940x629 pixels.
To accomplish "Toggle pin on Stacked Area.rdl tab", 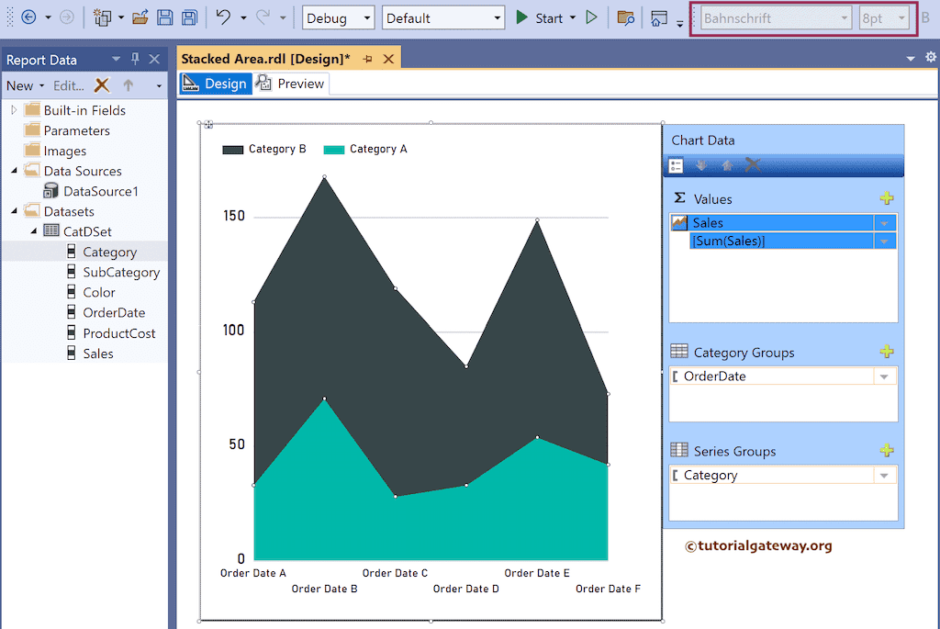I will point(368,59).
